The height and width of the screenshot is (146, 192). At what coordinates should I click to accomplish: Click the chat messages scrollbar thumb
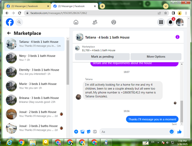182,112
